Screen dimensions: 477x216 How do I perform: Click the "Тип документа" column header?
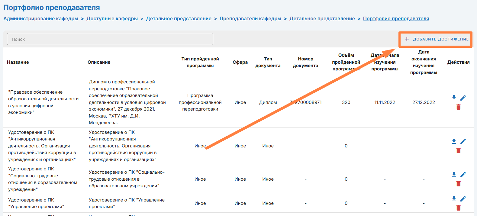click(268, 62)
